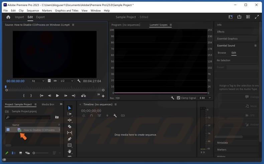Open the Fit zoom level dropdown
Image resolution: width=264 pixels, height=164 pixels.
point(38,81)
